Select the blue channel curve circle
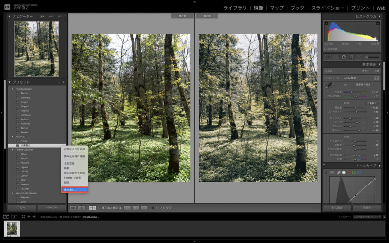Viewport: 389px width, 243px height. click(359, 173)
